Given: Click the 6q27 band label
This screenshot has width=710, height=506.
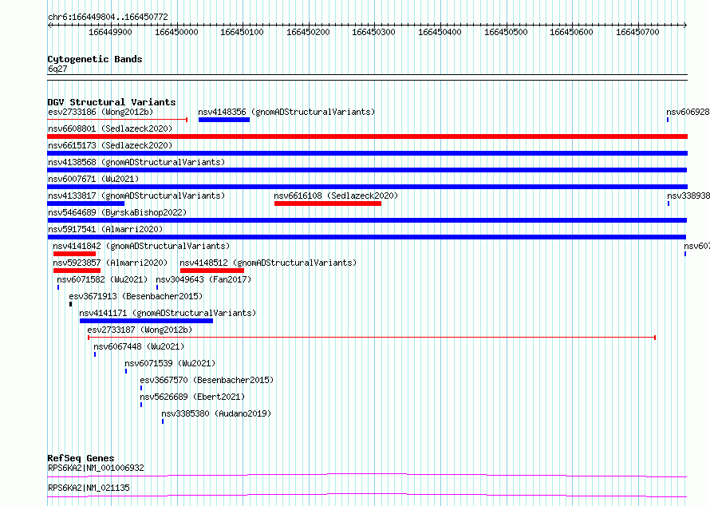Looking at the screenshot, I should tap(57, 69).
